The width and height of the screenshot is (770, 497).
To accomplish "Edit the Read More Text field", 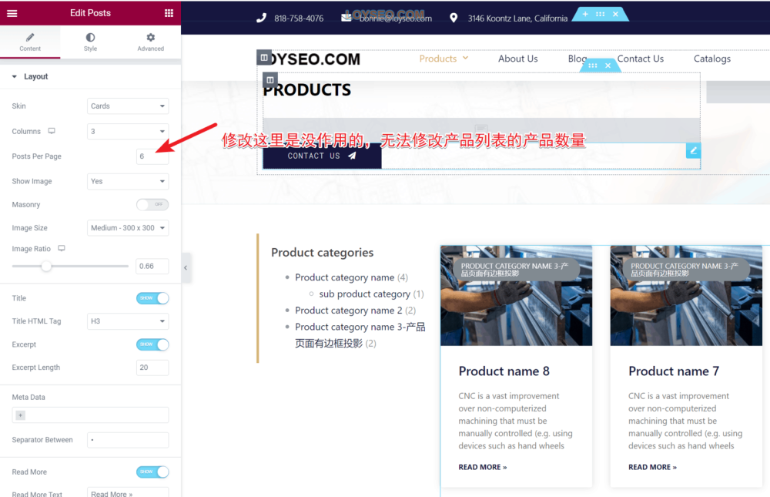I will [128, 492].
